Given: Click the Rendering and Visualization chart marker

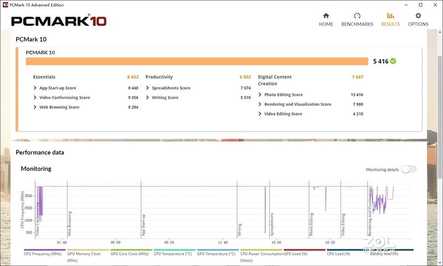Looking at the screenshot, I should coord(369,212).
